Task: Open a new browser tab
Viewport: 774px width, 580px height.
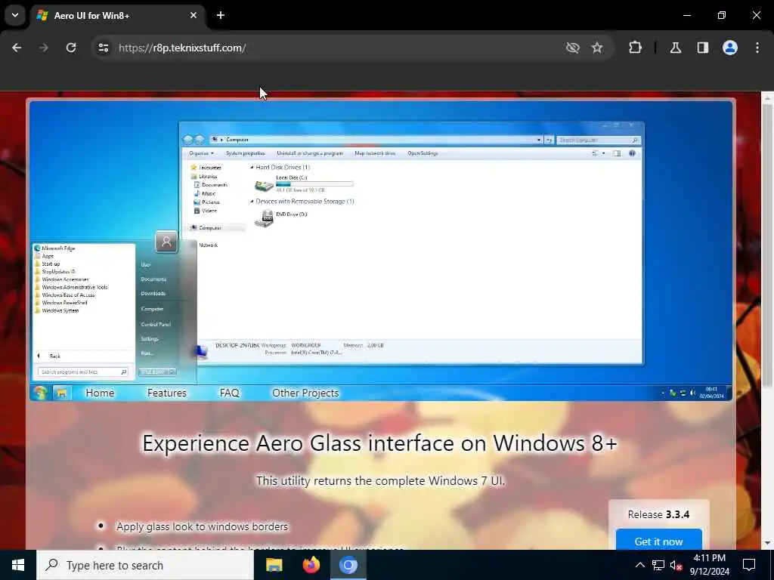Action: tap(221, 15)
